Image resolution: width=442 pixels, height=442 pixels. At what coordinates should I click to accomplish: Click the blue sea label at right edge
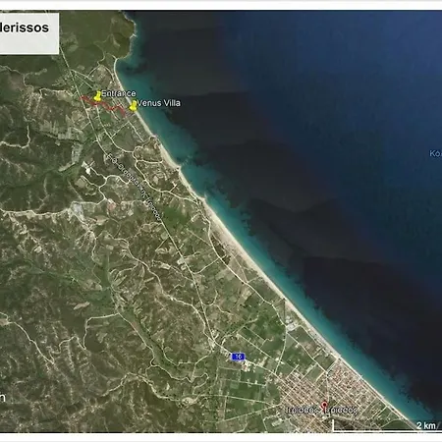point(435,153)
